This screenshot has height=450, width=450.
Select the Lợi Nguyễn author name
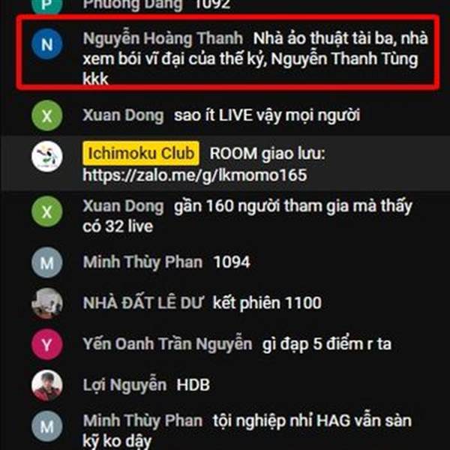point(124,385)
